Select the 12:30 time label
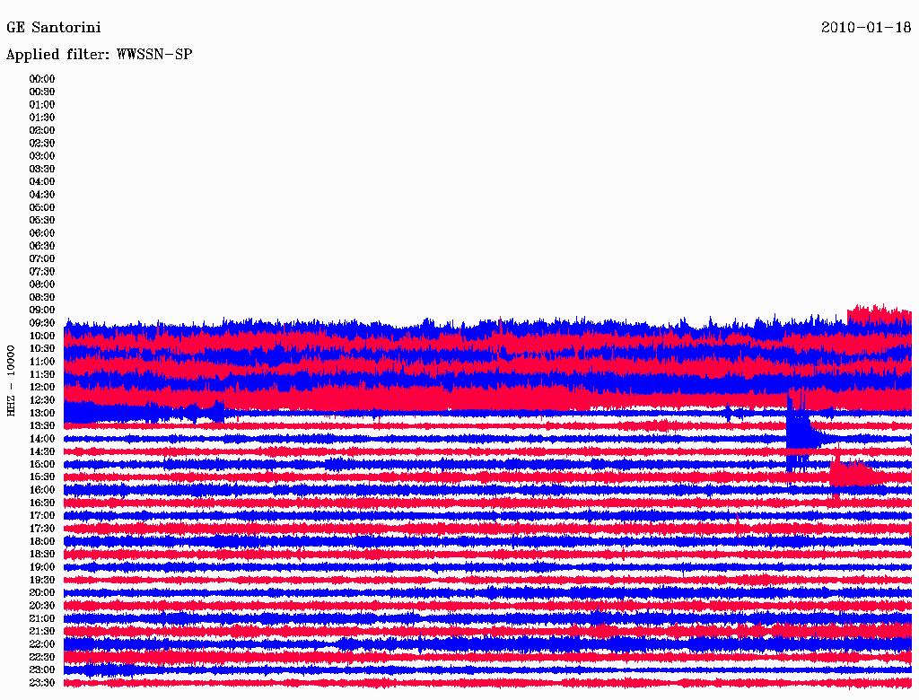 tap(41, 400)
